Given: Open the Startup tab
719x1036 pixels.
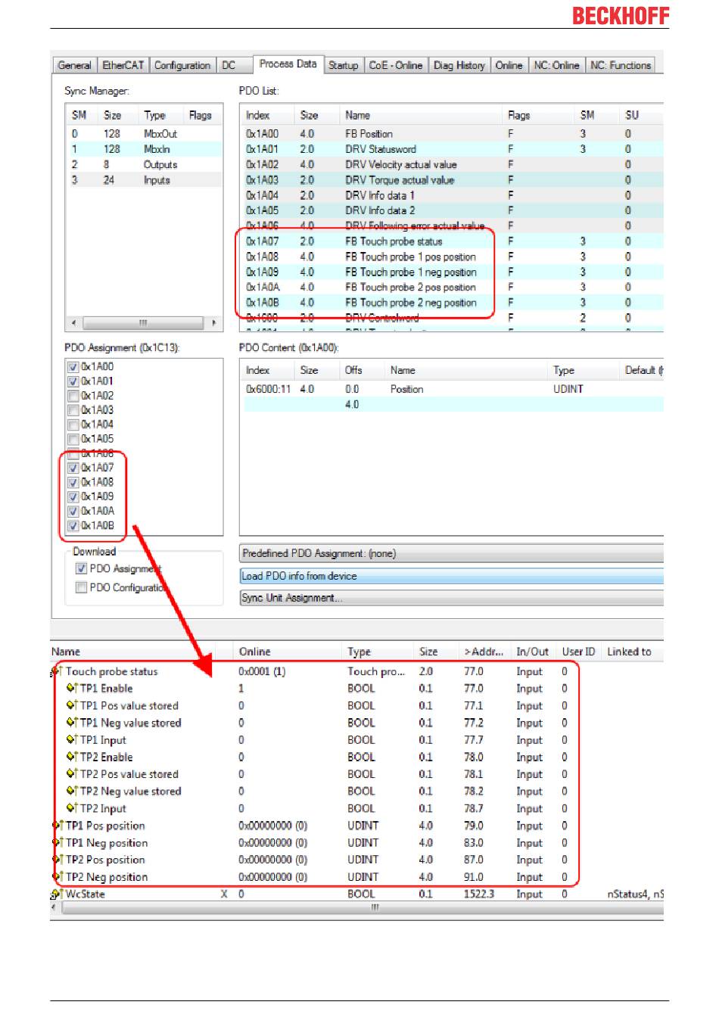Looking at the screenshot, I should tap(343, 65).
